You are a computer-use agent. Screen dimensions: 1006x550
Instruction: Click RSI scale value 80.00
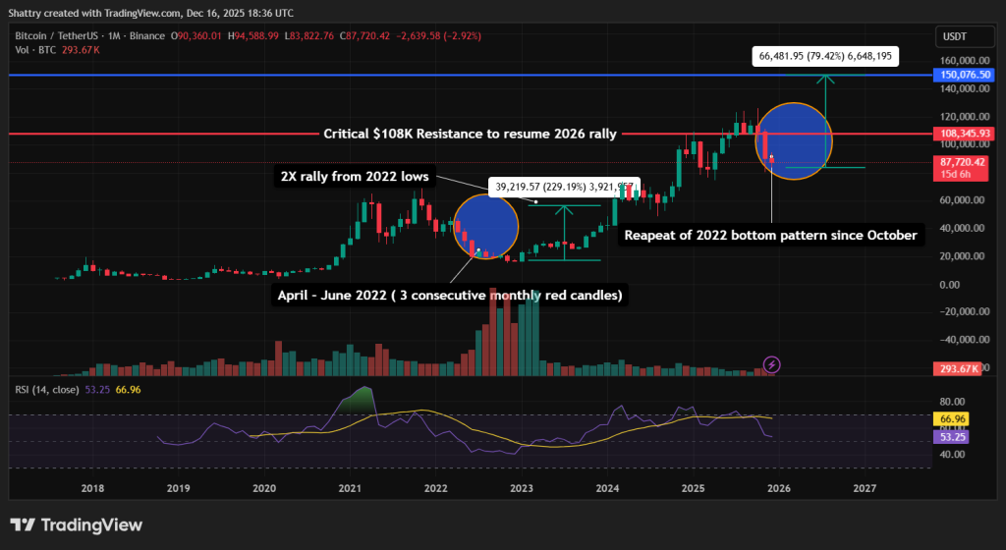point(952,402)
